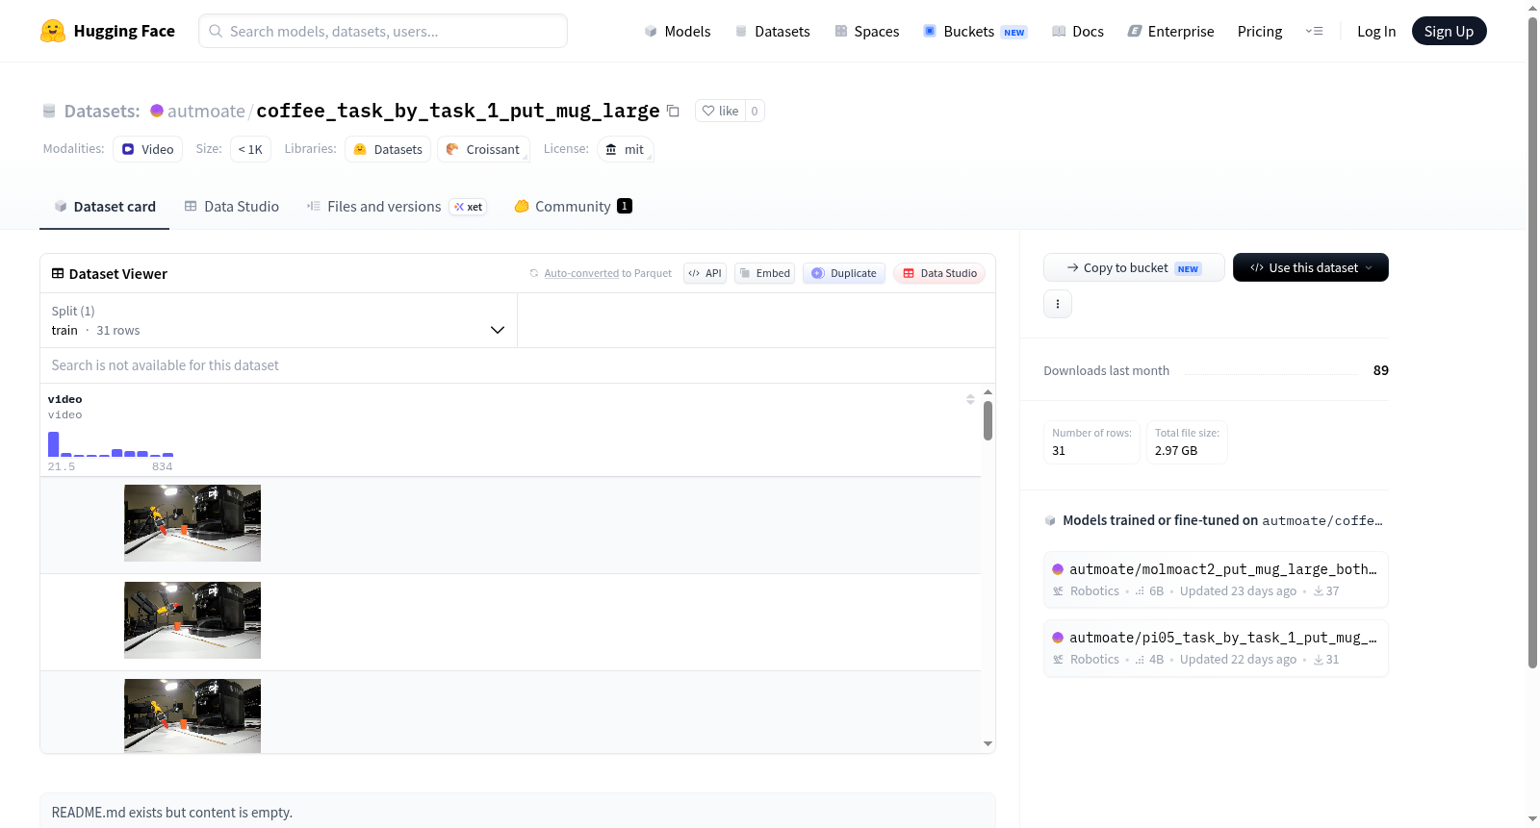Click the Copy to bucket button

coord(1134,267)
